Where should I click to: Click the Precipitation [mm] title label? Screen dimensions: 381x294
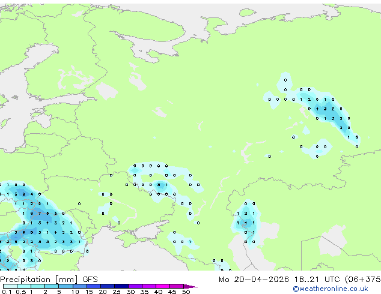(39, 280)
